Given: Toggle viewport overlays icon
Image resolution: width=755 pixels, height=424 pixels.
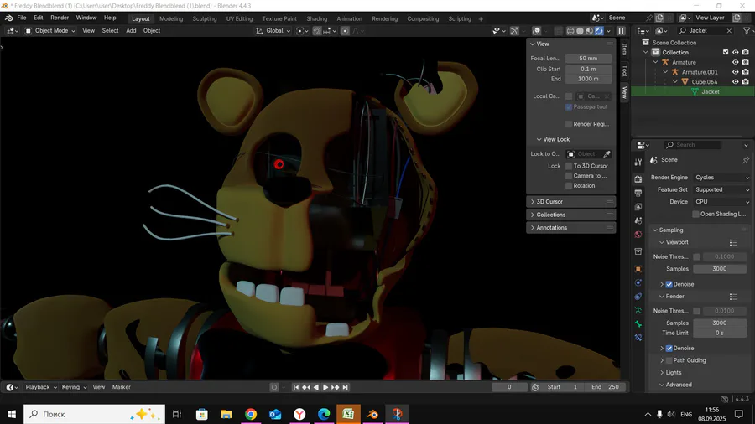Looking at the screenshot, I should point(536,31).
